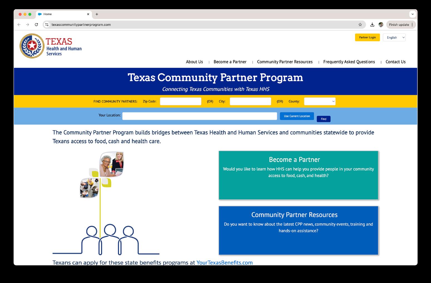Click the address bar URL
Viewport: 431px width, 283px height.
(x=81, y=24)
